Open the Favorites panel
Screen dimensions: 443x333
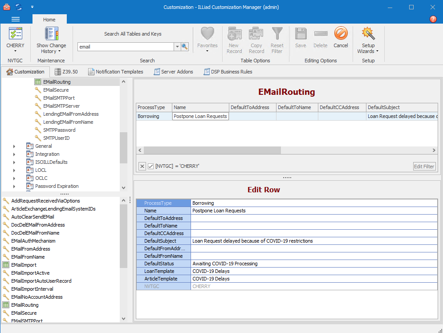click(207, 39)
